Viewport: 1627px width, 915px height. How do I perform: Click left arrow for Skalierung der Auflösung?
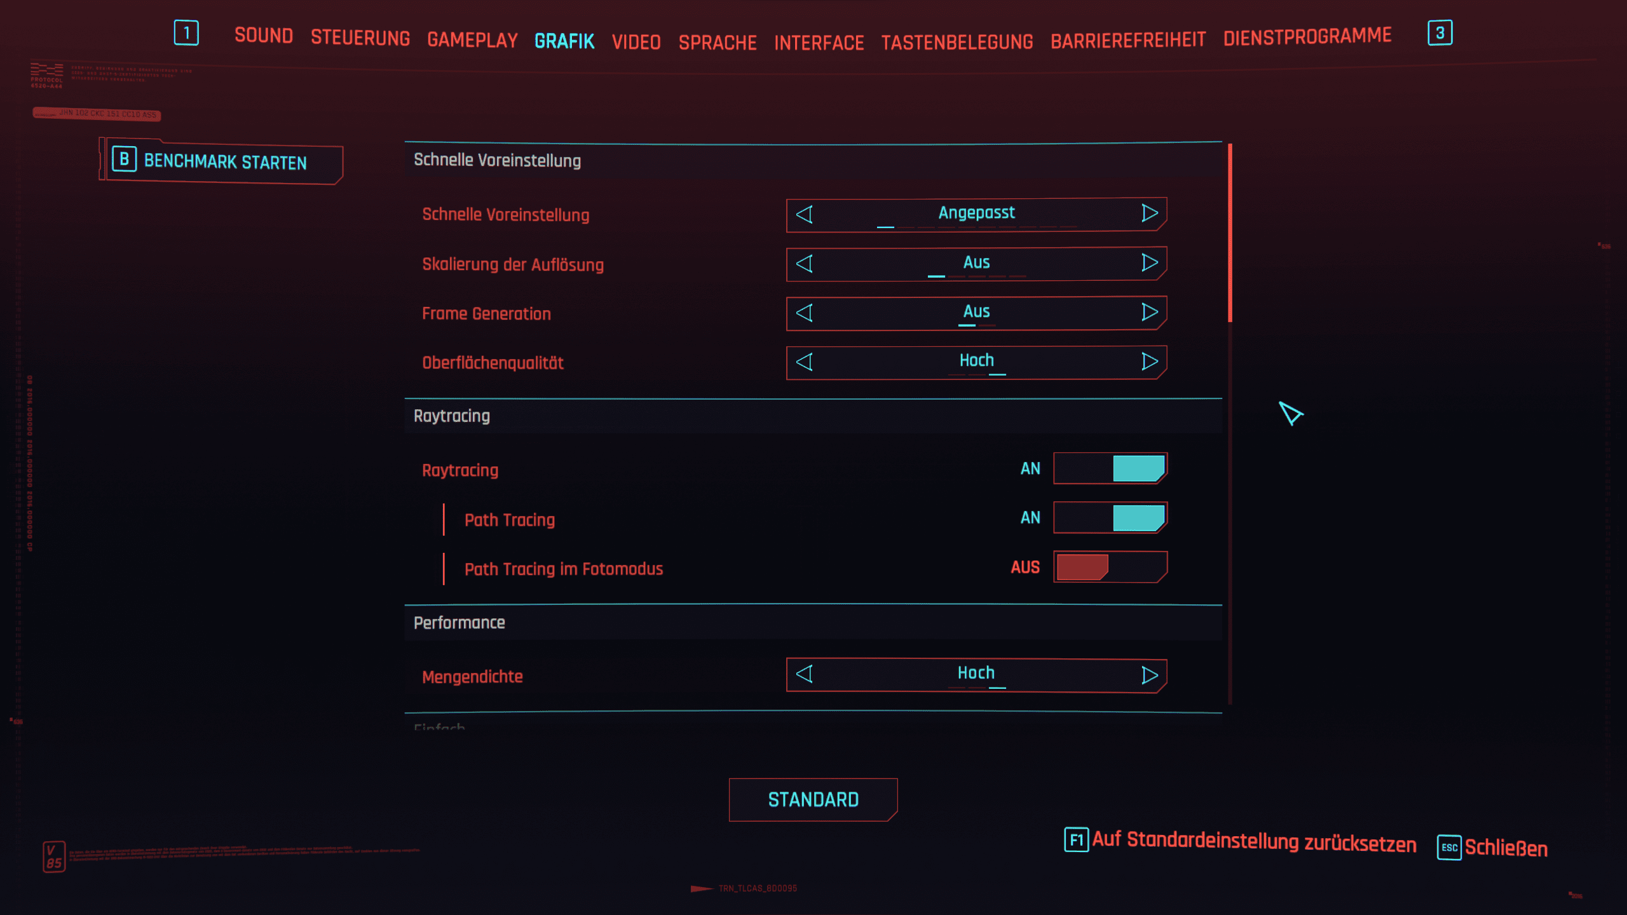[805, 264]
